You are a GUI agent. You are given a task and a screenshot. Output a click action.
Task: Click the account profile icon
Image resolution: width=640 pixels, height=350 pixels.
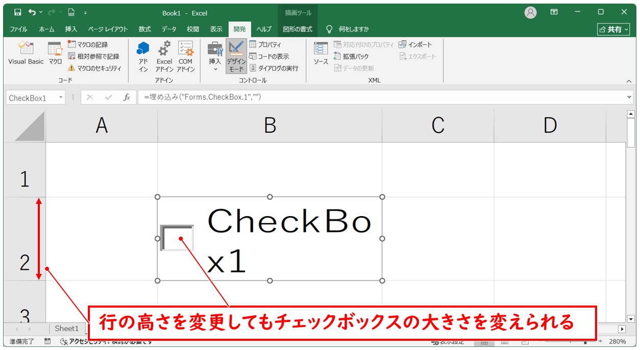pos(531,12)
